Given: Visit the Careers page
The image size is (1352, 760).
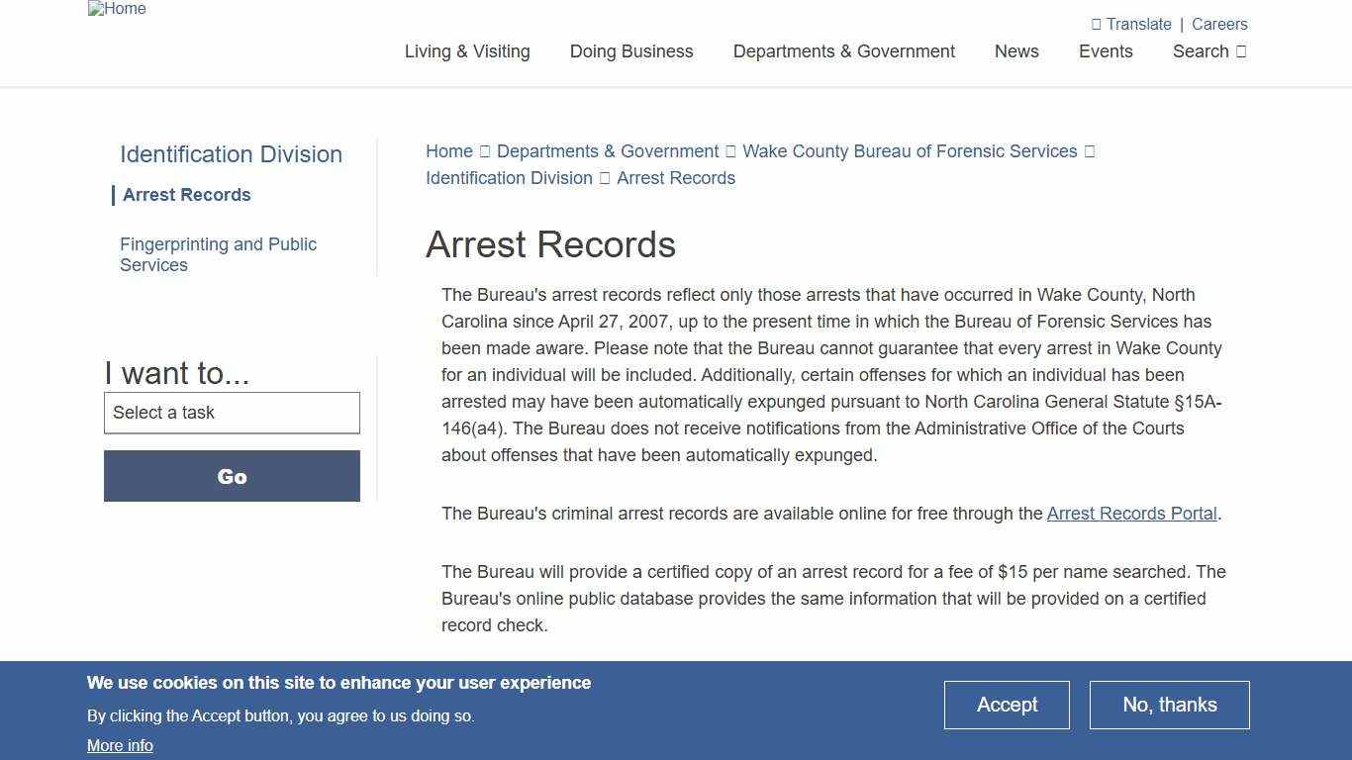Looking at the screenshot, I should click(x=1219, y=24).
